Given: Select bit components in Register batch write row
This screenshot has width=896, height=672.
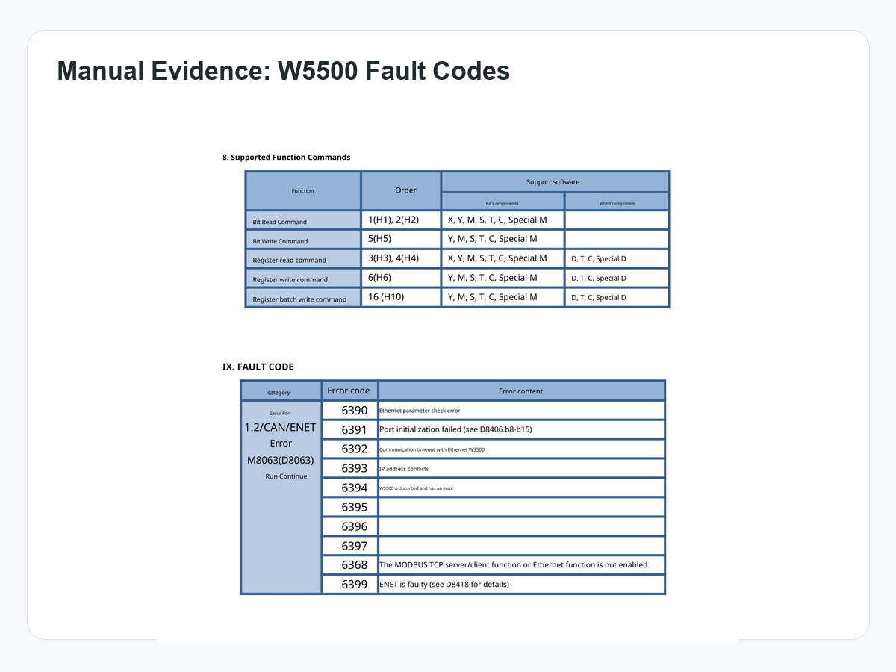Looking at the screenshot, I should coord(492,297).
